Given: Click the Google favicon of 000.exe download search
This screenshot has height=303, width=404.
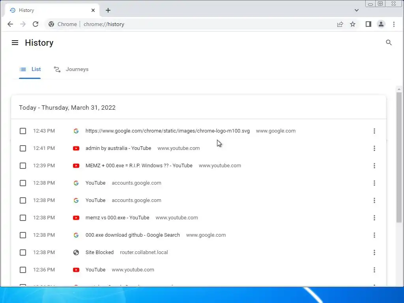Looking at the screenshot, I should tap(76, 235).
